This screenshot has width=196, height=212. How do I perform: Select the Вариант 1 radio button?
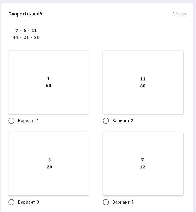pyautogui.click(x=12, y=121)
